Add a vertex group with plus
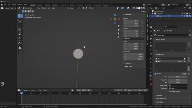The width and height of the screenshot is (192, 108). 189,43
